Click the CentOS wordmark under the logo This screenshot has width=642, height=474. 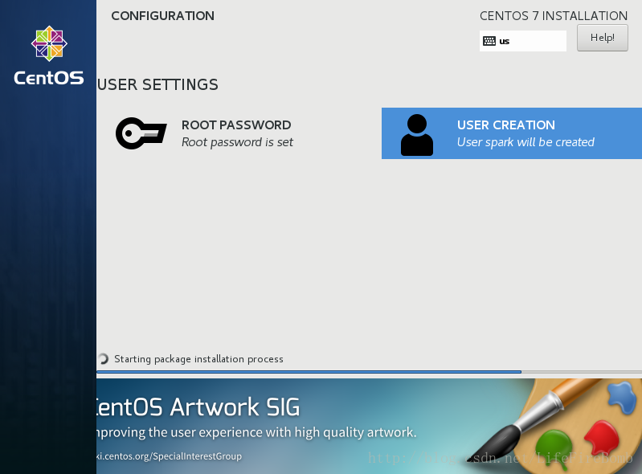pos(49,78)
